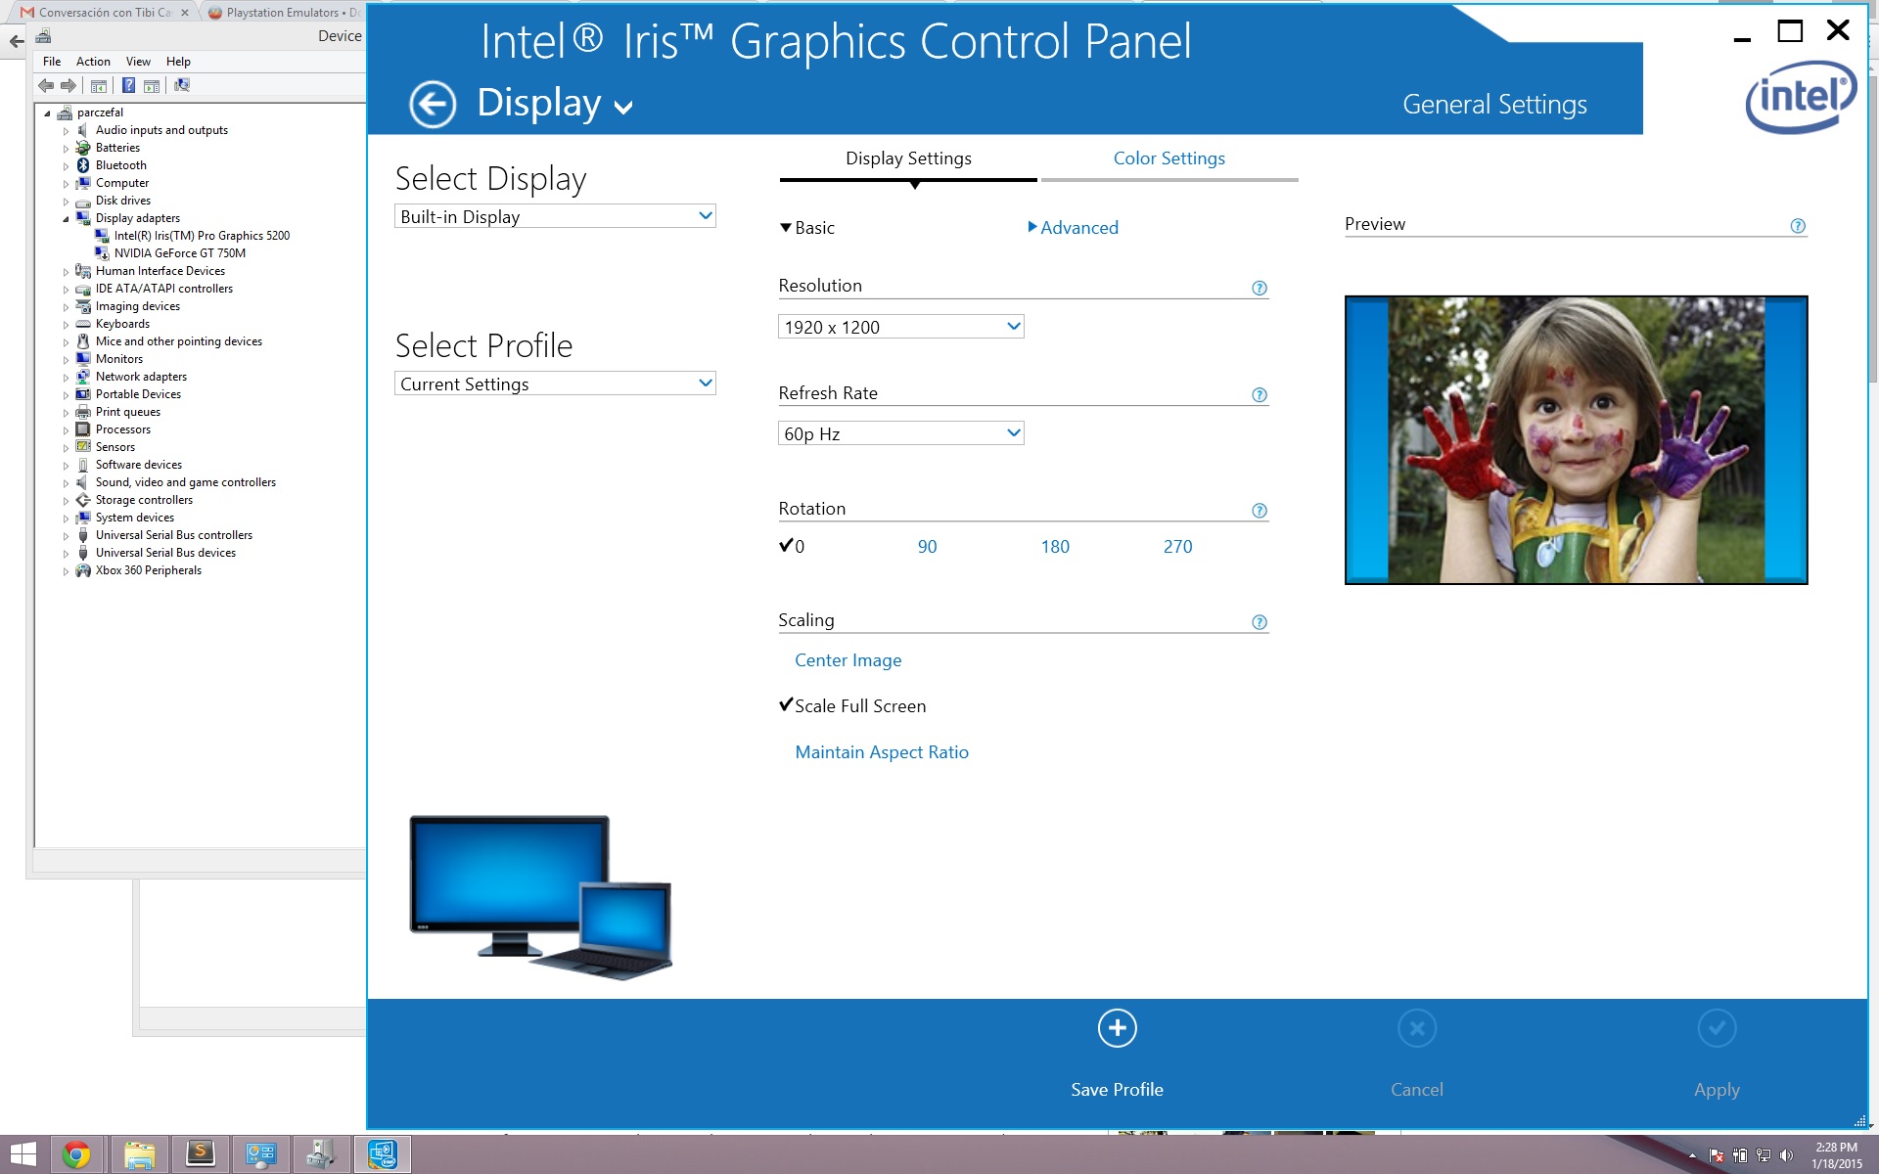Click the Gmail tab favicon in Chrome
This screenshot has height=1174, width=1879.
tap(27, 13)
